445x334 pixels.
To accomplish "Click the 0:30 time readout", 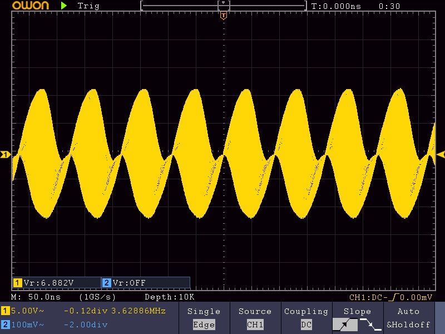I will (389, 6).
